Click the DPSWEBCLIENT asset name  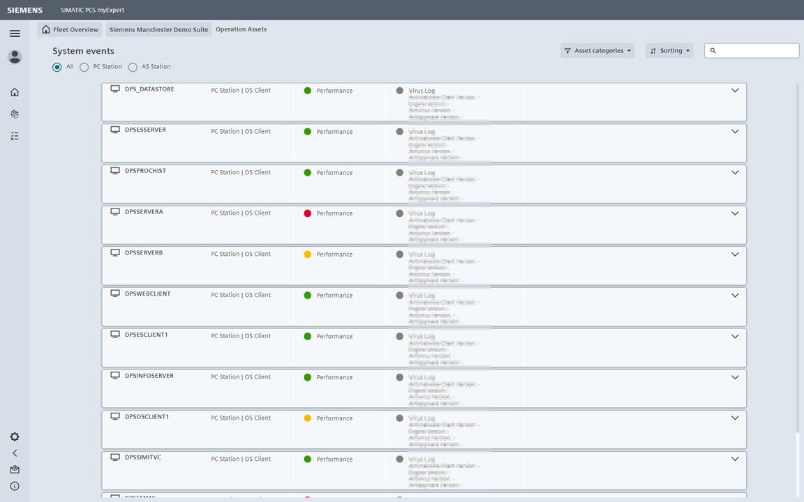(147, 294)
